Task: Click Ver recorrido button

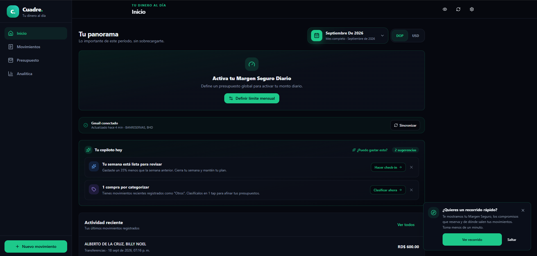Action: 472,239
